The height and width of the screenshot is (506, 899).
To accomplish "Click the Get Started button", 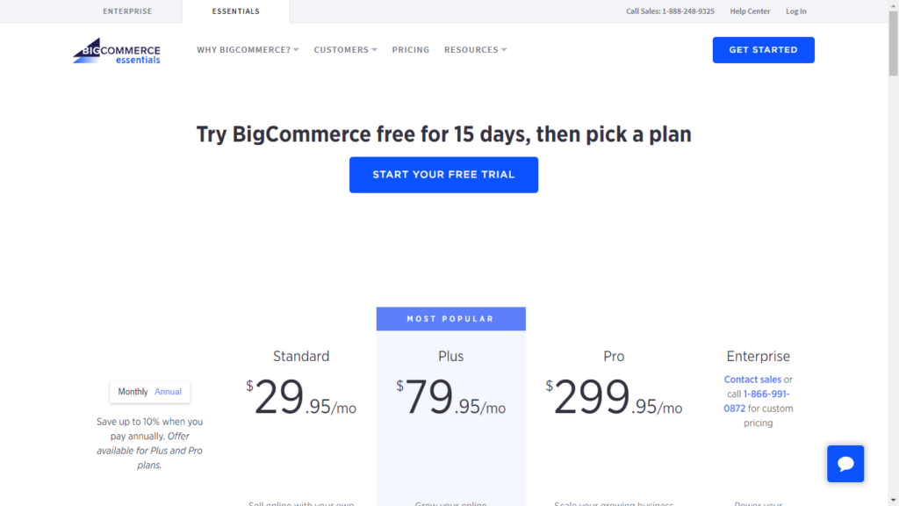I will click(763, 50).
